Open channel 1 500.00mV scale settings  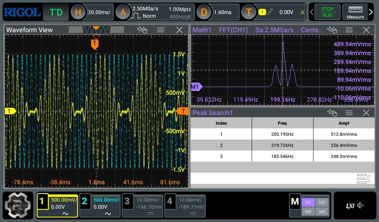(63, 200)
